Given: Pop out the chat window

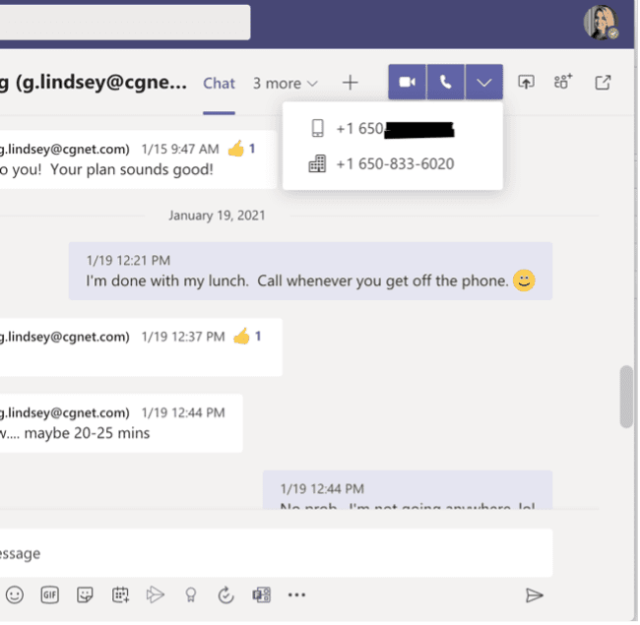Looking at the screenshot, I should (x=603, y=83).
